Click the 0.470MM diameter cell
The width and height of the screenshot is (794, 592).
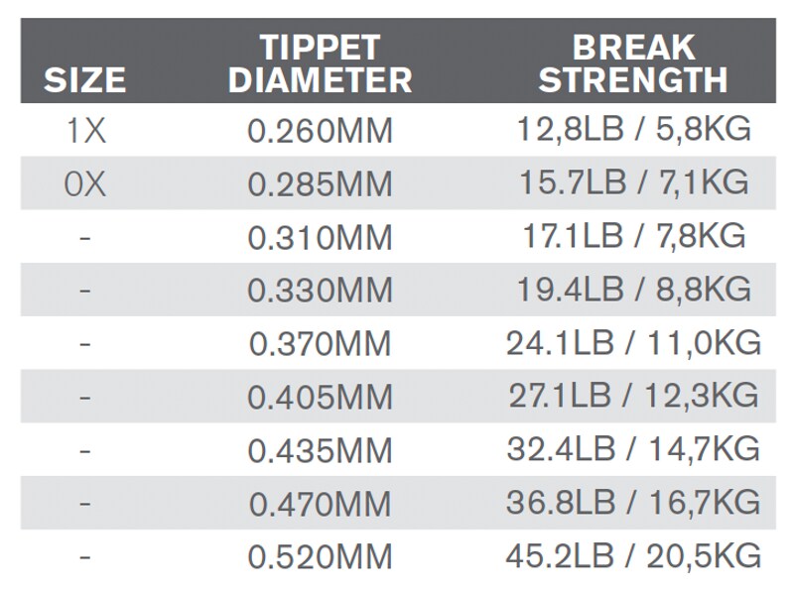(320, 505)
